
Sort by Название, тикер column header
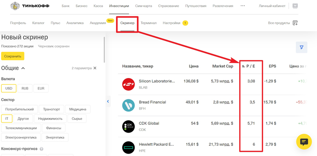tap(138, 67)
